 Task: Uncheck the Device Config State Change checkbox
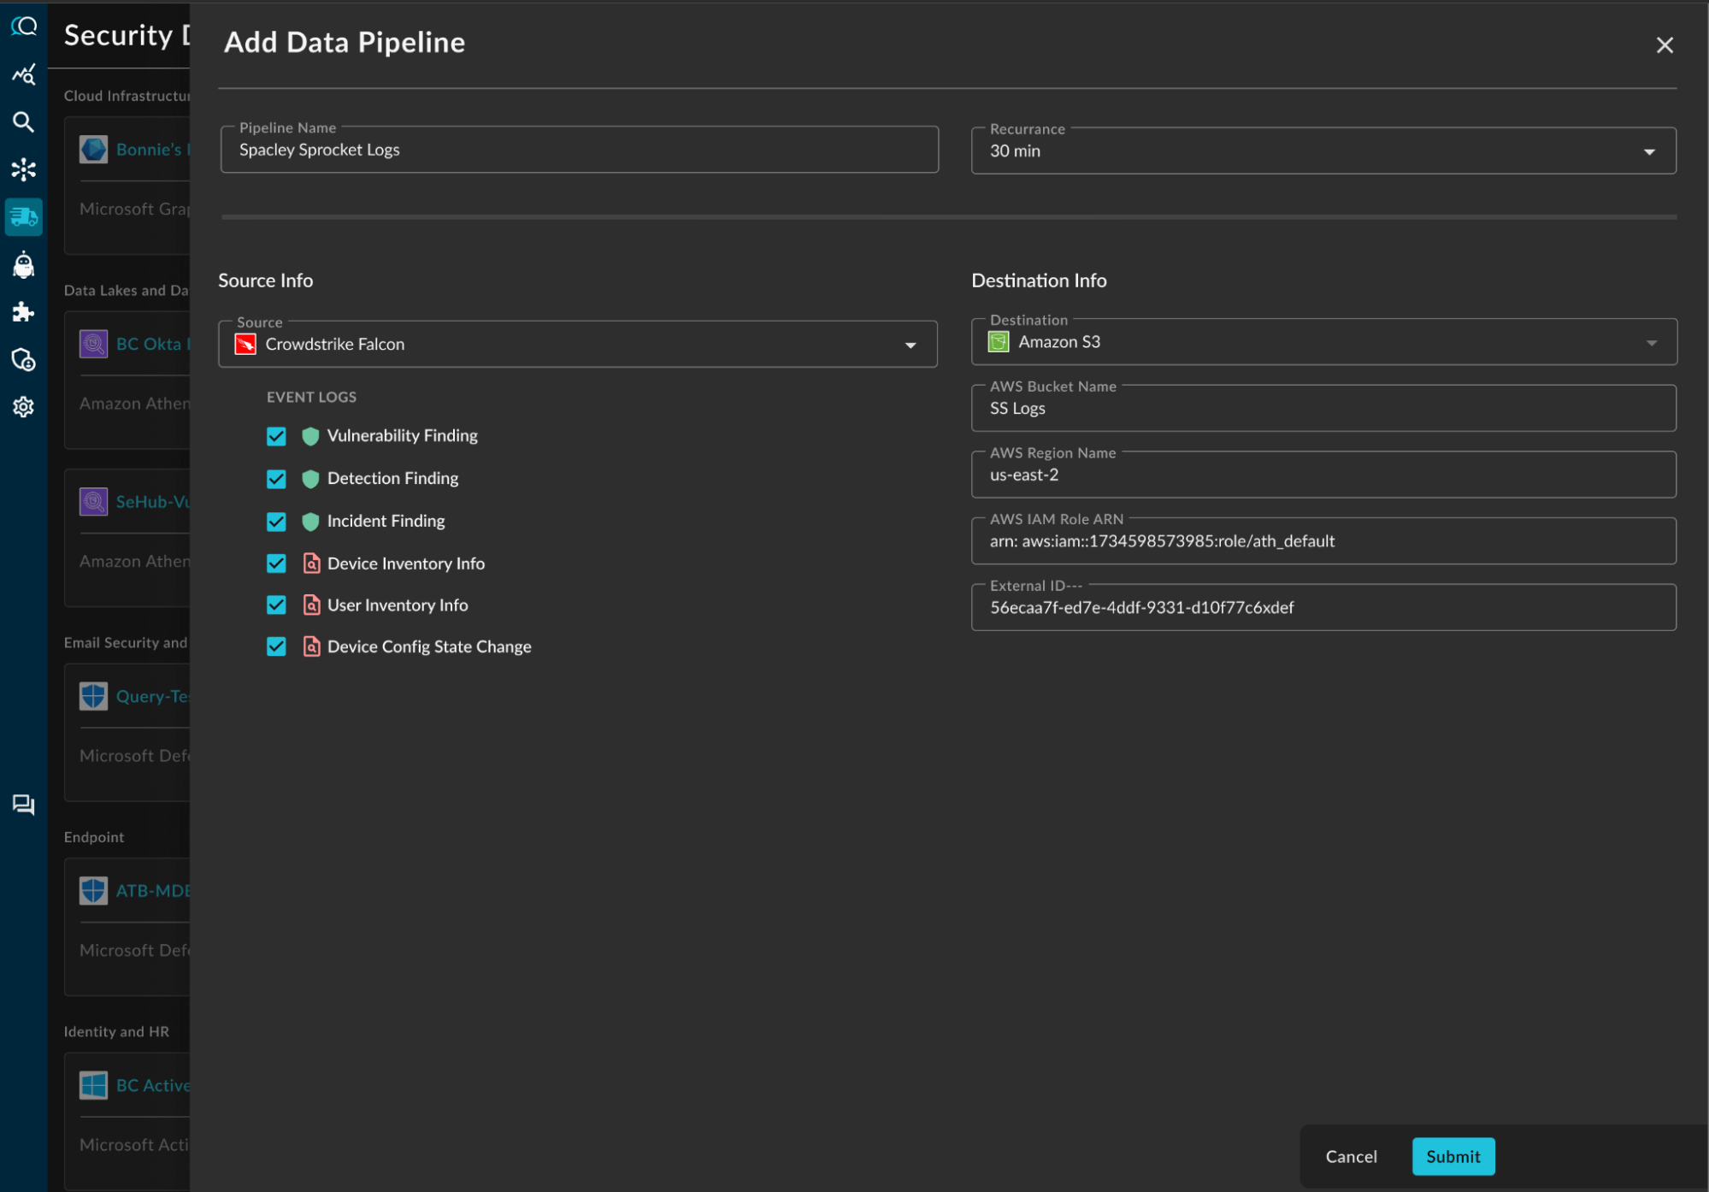click(x=276, y=646)
